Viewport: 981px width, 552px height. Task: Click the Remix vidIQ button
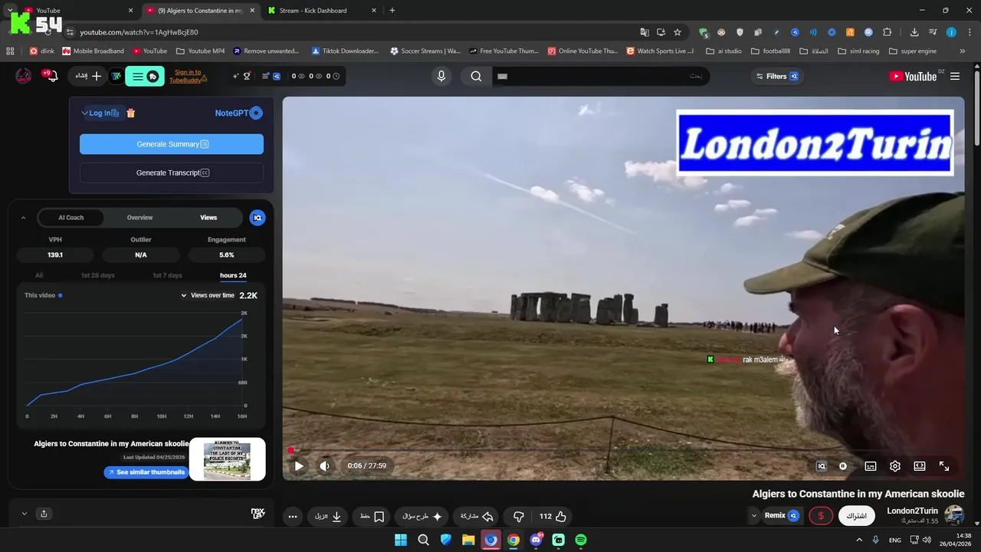point(782,516)
